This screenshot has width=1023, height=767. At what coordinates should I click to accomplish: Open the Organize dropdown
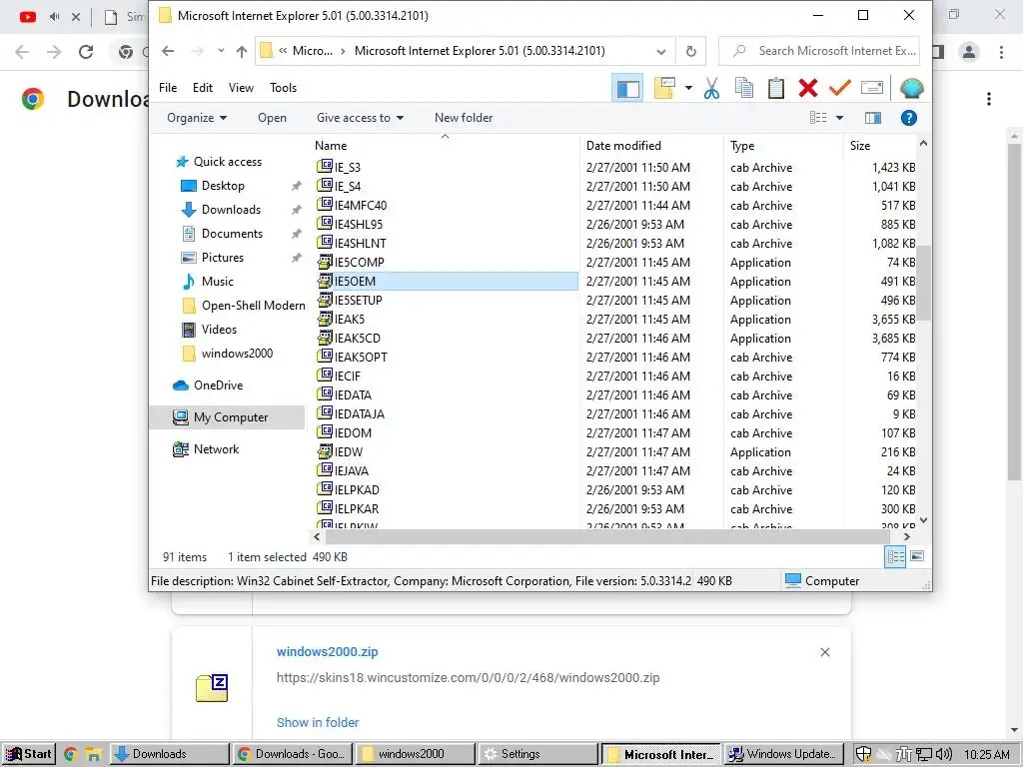pos(197,118)
